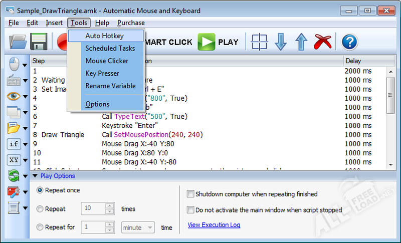Select the Repeat for time radio button

point(40,227)
